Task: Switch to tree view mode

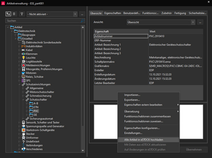Action: (x=8, y=14)
